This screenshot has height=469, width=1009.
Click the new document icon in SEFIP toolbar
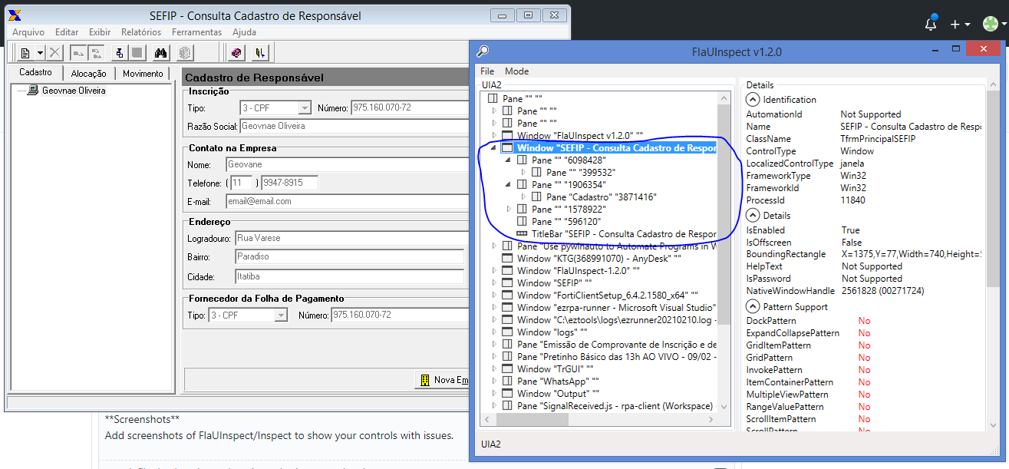click(x=25, y=53)
